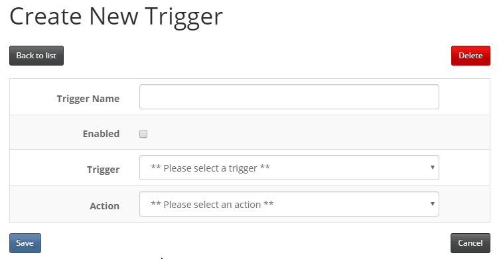The width and height of the screenshot is (503, 259).
Task: Click the 'Create New Trigger' page heading
Action: [x=116, y=17]
